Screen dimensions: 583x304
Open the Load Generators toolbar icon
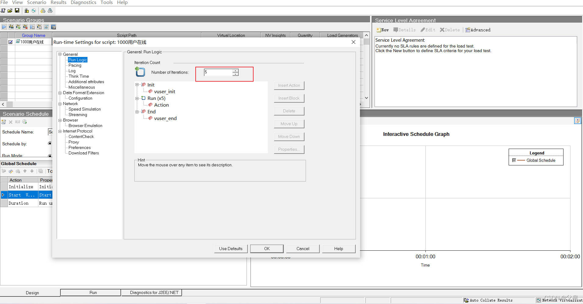pyautogui.click(x=27, y=11)
